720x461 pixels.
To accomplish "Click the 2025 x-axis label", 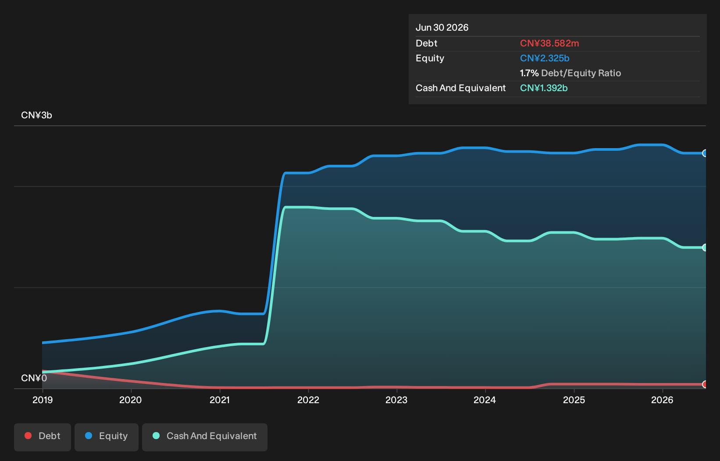I will (x=574, y=400).
